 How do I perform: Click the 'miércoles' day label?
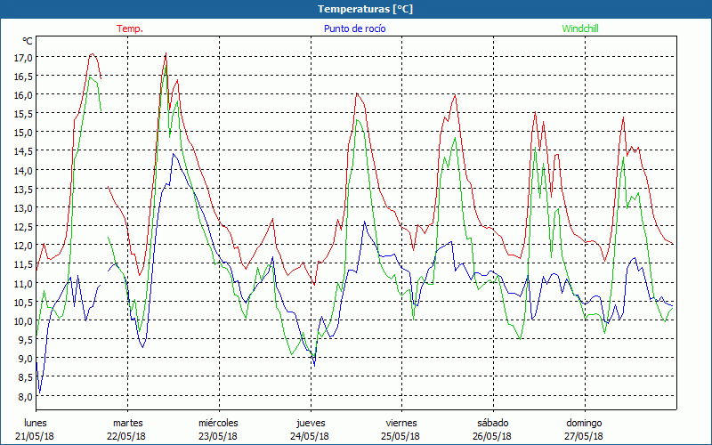tap(218, 423)
